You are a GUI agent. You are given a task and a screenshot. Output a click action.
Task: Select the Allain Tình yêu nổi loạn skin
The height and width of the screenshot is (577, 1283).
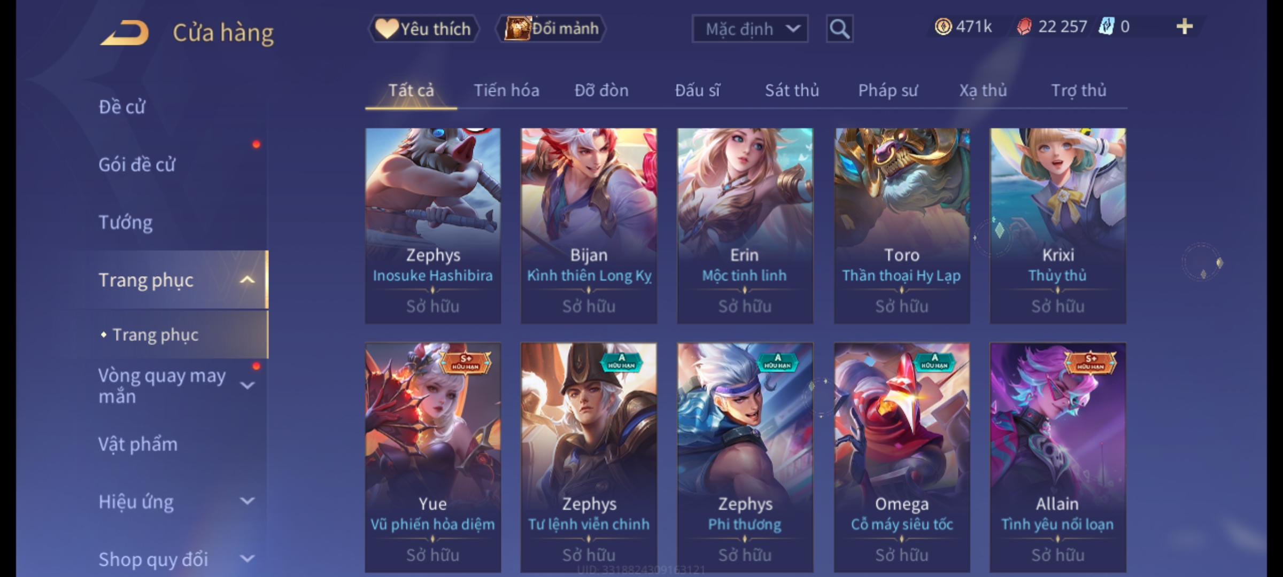(x=1057, y=457)
